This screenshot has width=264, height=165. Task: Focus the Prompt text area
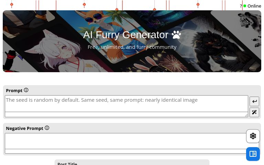[126, 103]
